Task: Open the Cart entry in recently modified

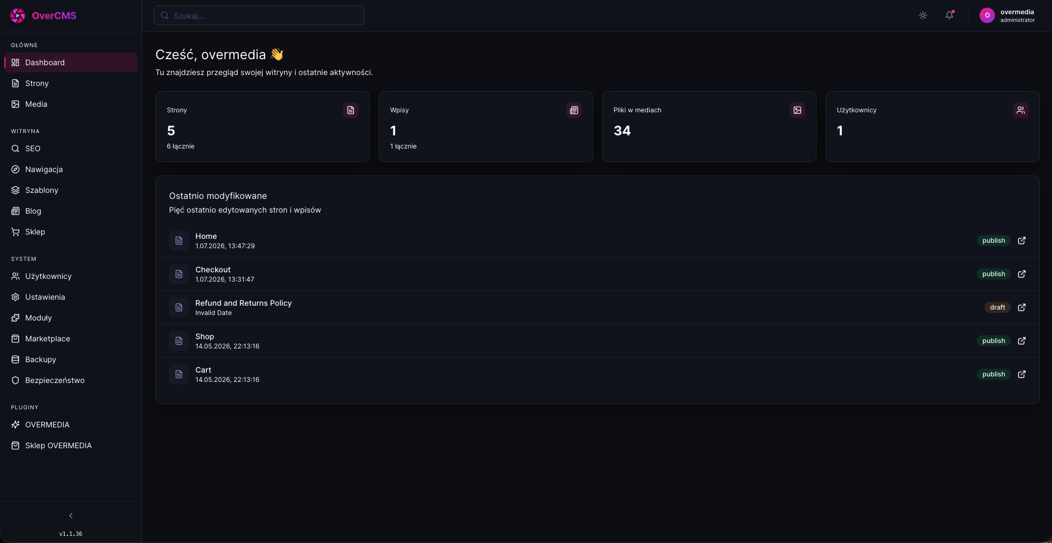Action: click(x=598, y=374)
